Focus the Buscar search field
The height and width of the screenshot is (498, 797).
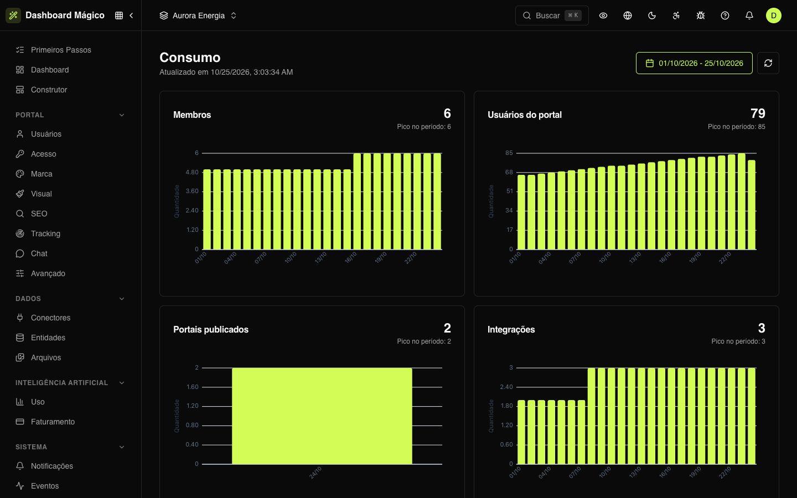pos(552,15)
